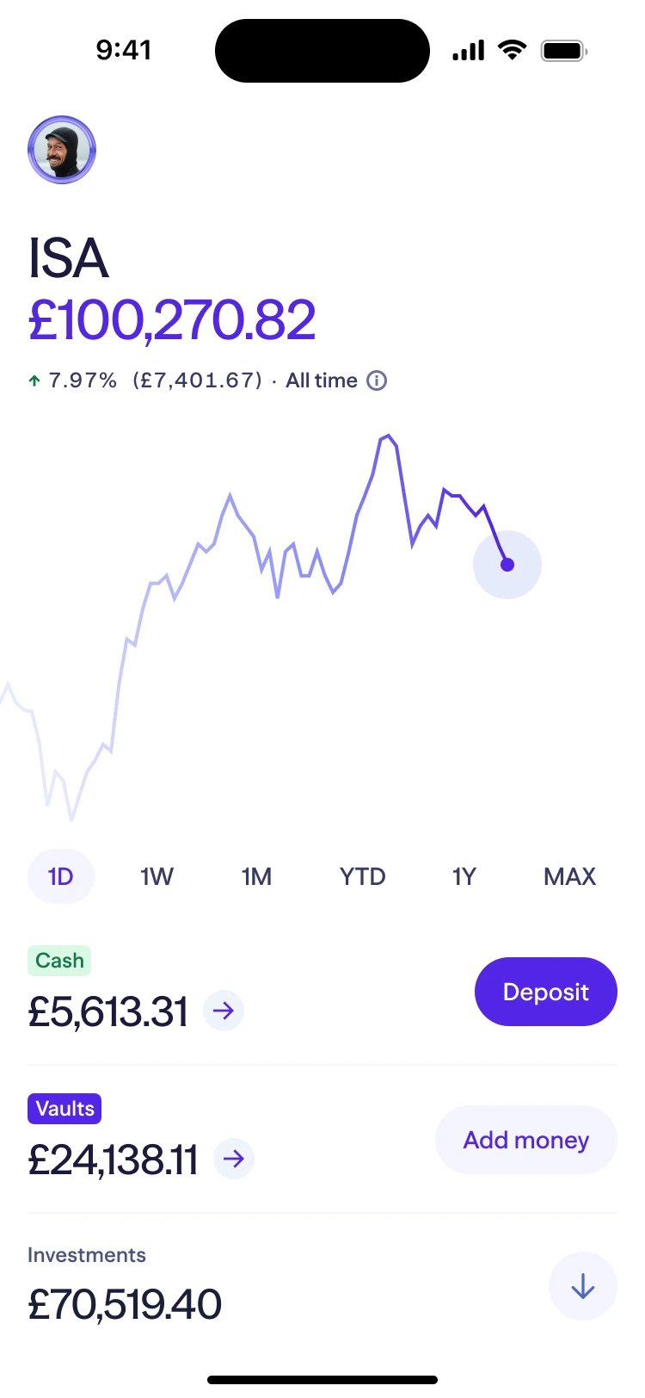This screenshot has height=1398, width=645.
Task: Tap the 7.97% all-time gain text
Action: (83, 380)
